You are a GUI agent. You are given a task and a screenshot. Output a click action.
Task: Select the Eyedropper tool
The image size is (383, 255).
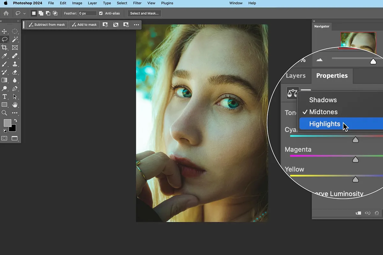(4, 56)
